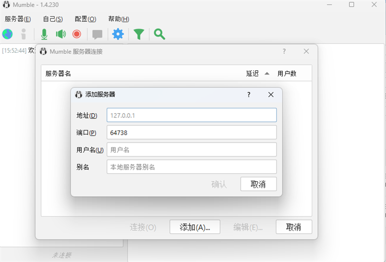Viewport: 386px width, 262px height.
Task: Click the 未连接 status text
Action: (62, 255)
